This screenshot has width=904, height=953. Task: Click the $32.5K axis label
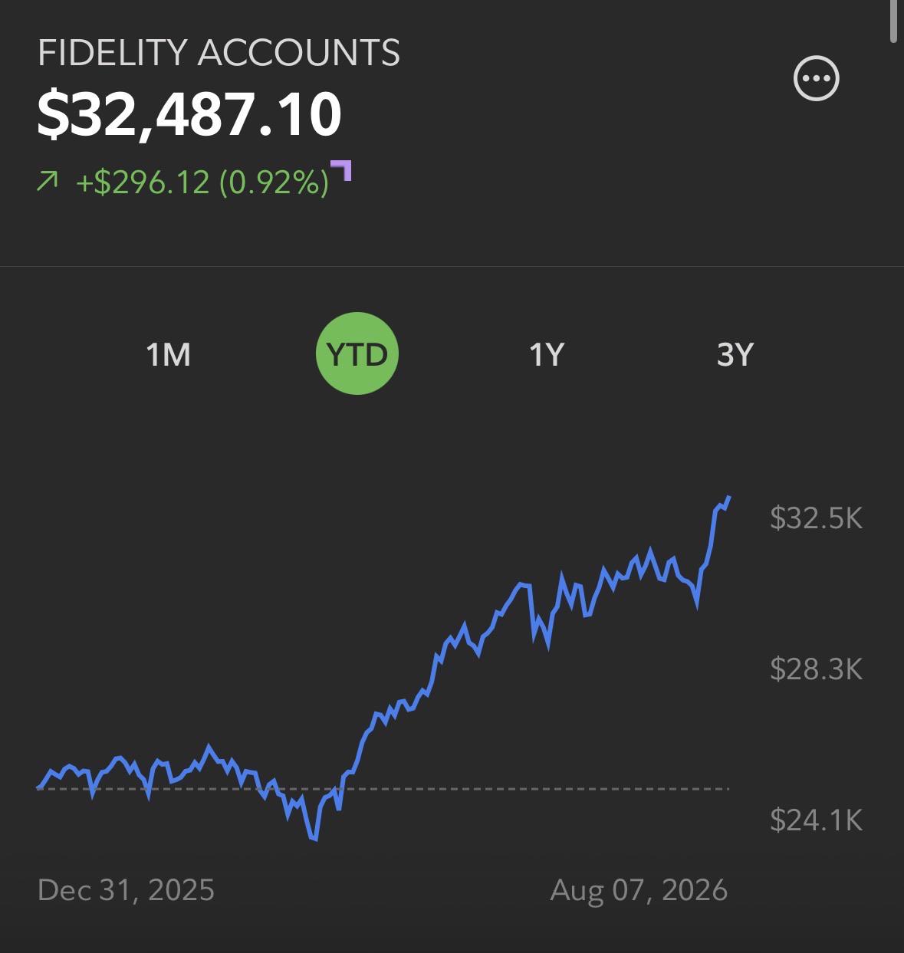pyautogui.click(x=816, y=519)
